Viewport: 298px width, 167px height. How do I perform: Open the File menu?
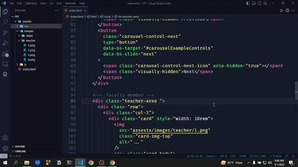[x=11, y=3]
